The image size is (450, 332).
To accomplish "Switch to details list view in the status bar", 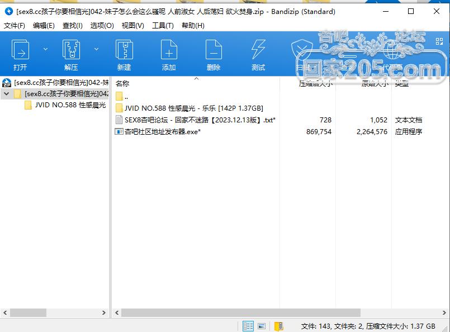I will [248, 326].
